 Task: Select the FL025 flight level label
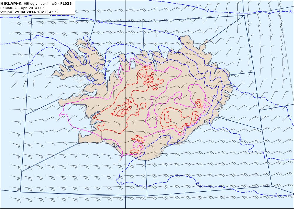[66, 4]
